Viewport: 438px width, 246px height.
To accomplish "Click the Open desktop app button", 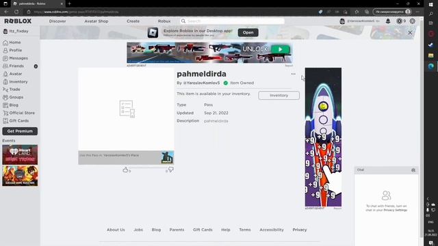I will tap(248, 32).
